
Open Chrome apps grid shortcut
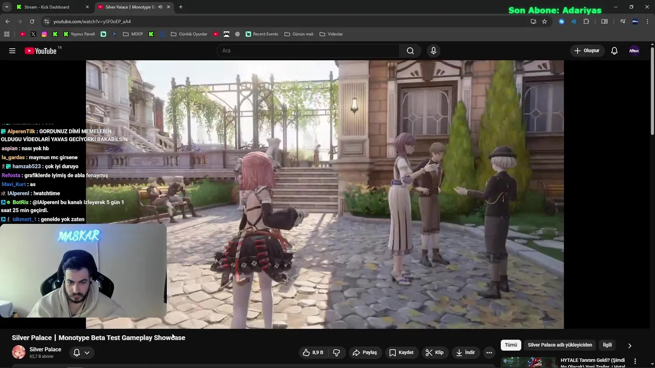tap(7, 34)
